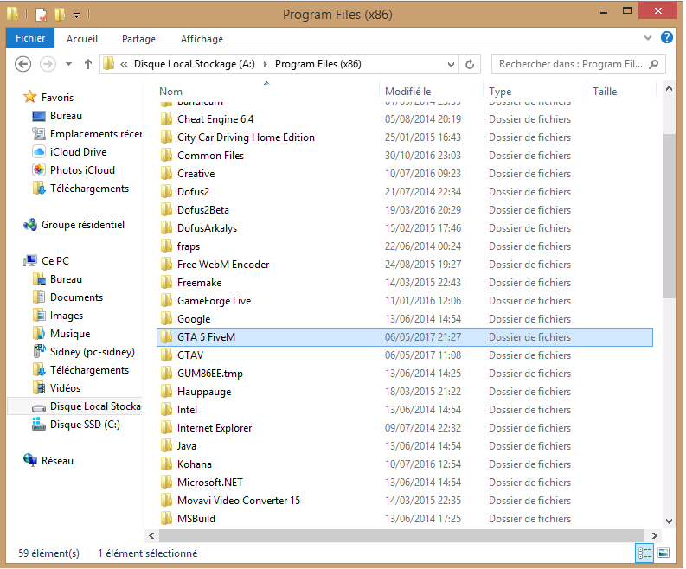Click the Properties quick access icon
The height and width of the screenshot is (569, 686).
(42, 15)
